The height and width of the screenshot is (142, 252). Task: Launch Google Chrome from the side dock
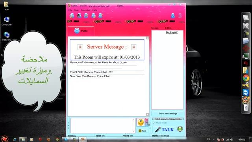[x=246, y=78]
